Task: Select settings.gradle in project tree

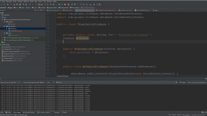Action: pyautogui.click(x=12, y=58)
